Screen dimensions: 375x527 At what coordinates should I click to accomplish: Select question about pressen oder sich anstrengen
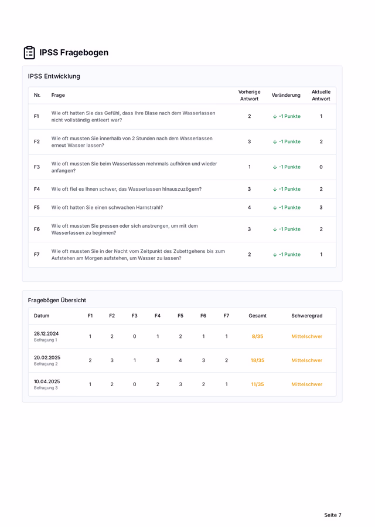(x=124, y=229)
